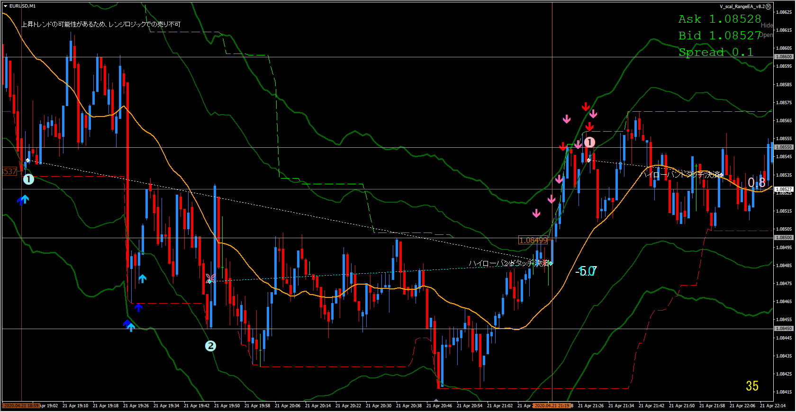Click the 1.08625 price axis label

(783, 12)
